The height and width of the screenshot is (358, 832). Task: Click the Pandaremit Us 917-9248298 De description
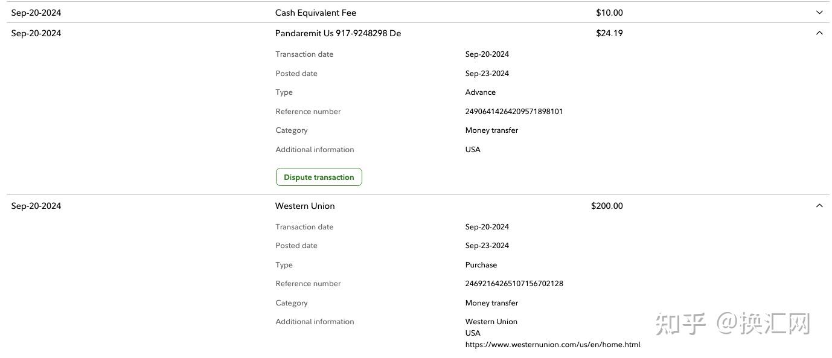[x=338, y=33]
